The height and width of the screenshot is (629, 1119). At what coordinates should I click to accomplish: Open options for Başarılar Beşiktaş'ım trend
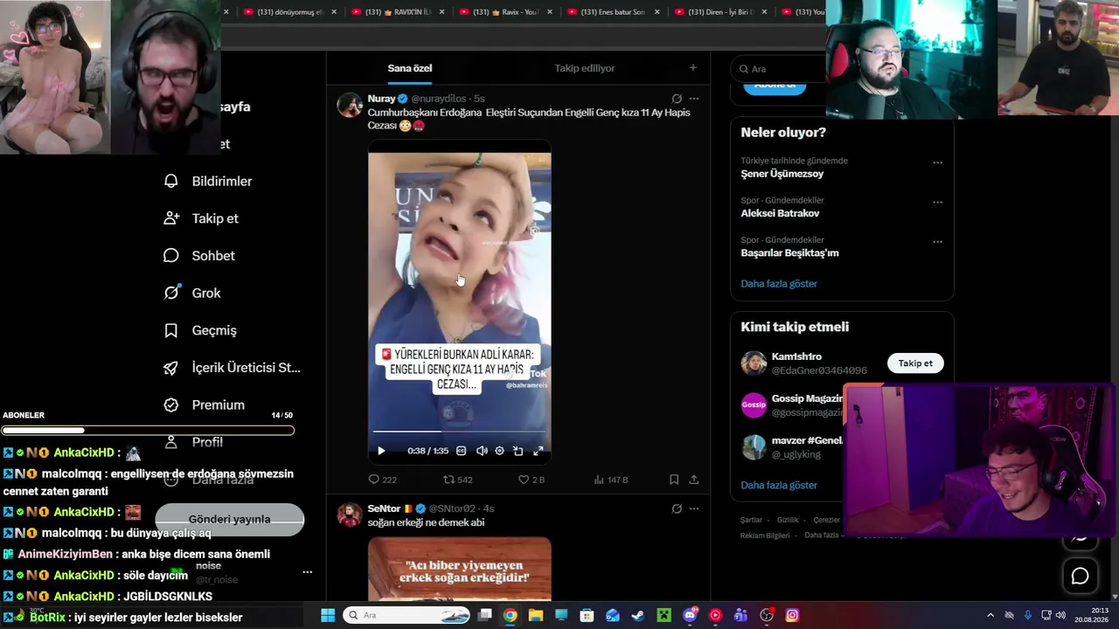point(937,242)
